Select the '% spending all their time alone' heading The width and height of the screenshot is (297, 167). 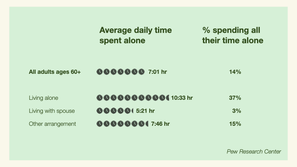[x=233, y=35]
